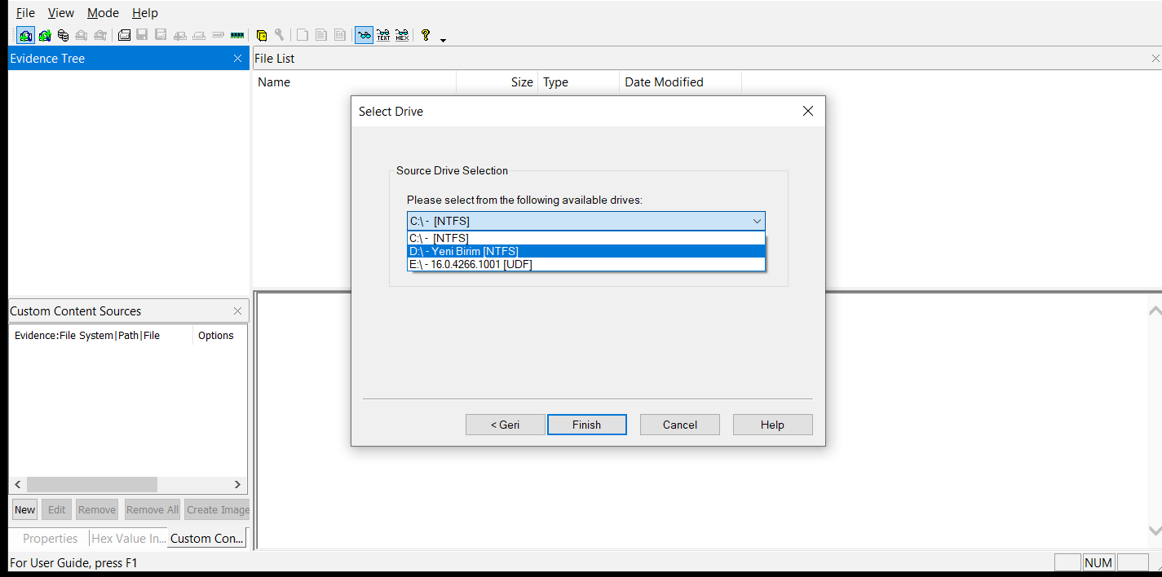Close the Evidence Tree panel
The width and height of the screenshot is (1162, 577).
[x=237, y=59]
